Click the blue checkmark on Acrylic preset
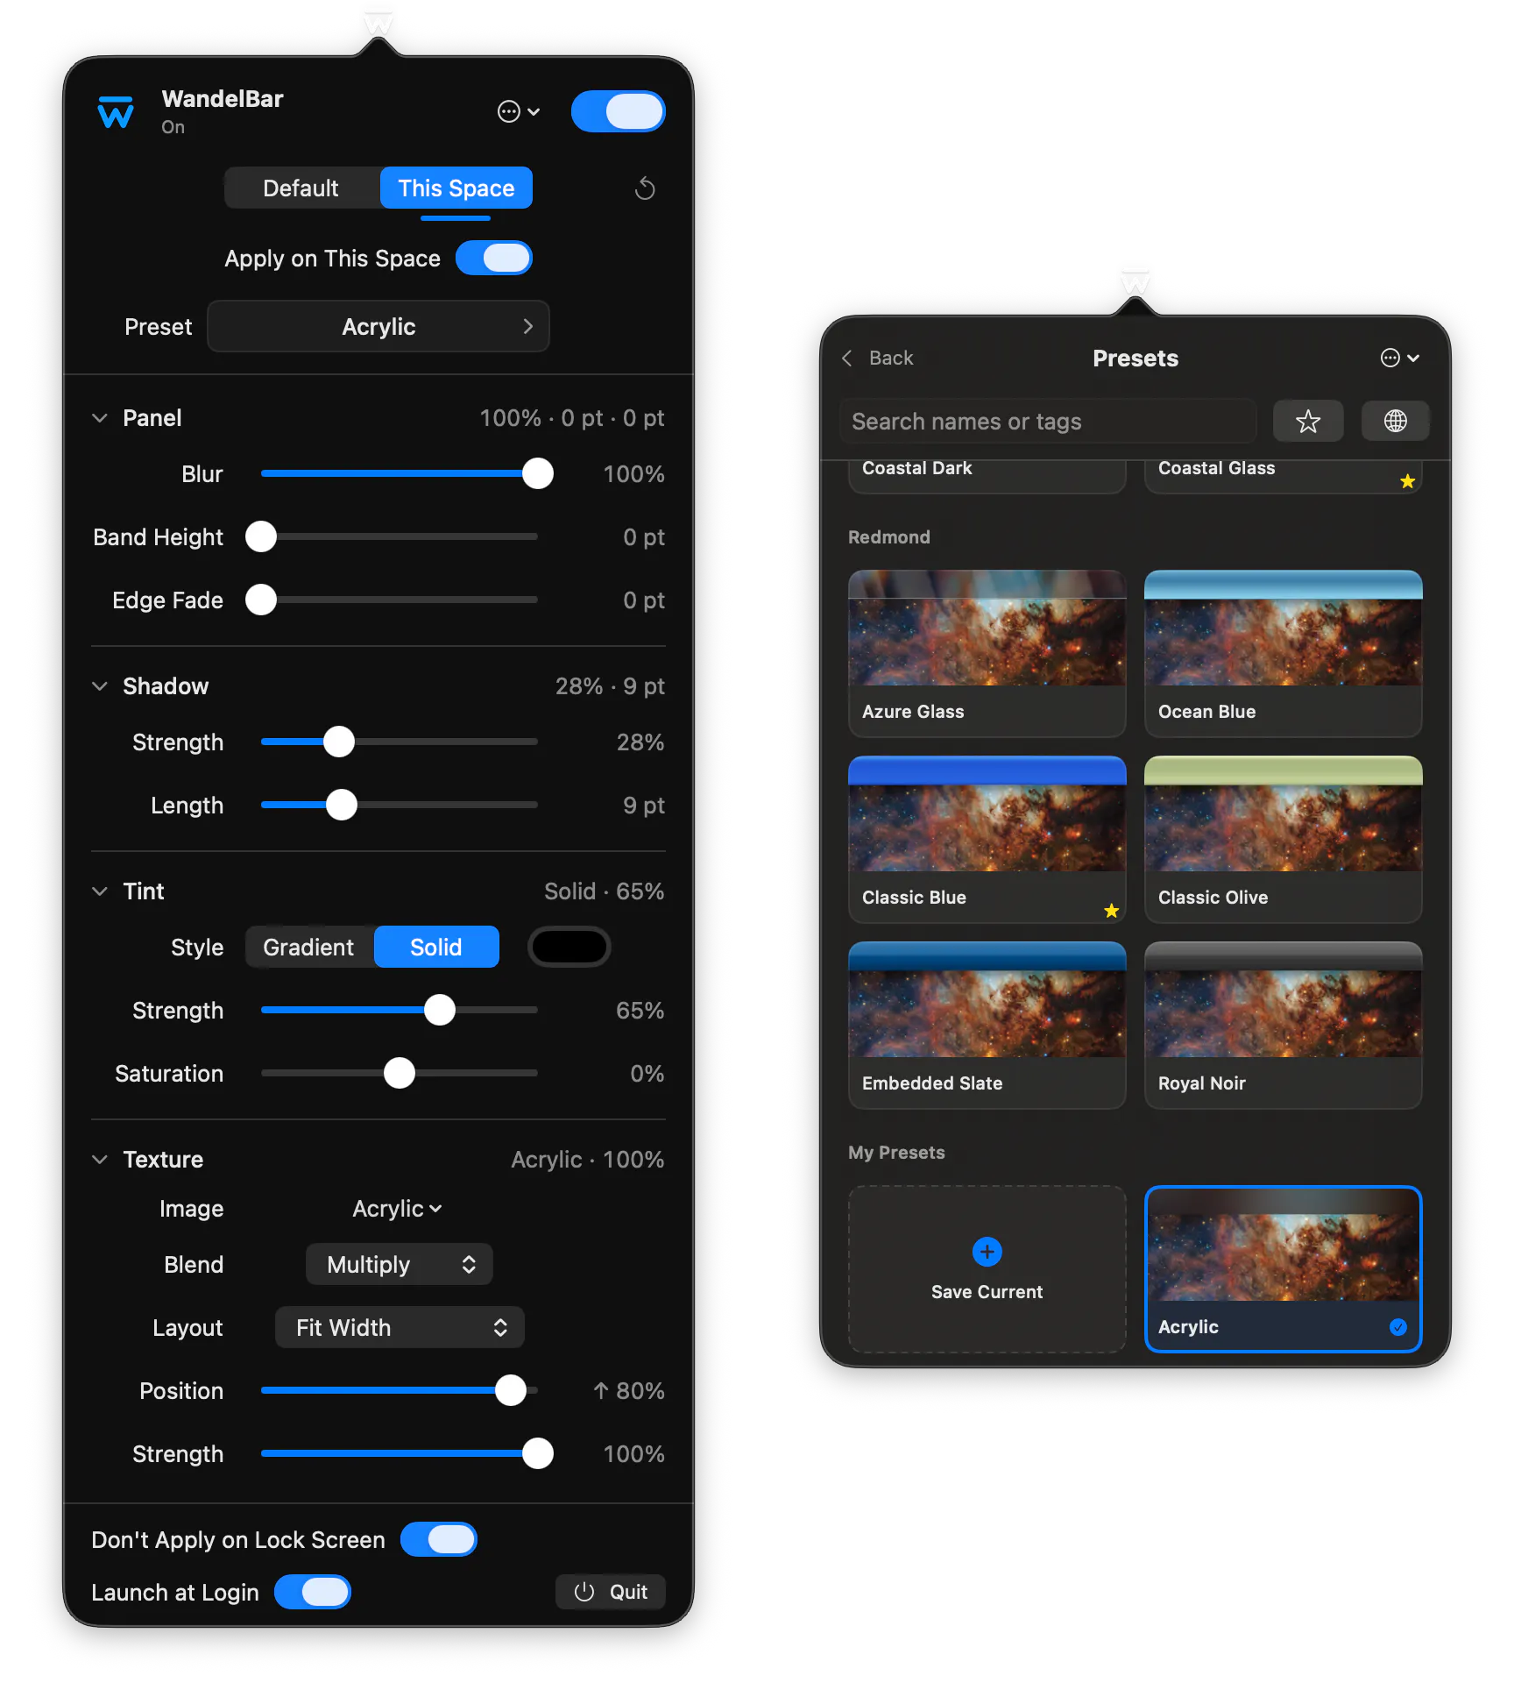The image size is (1514, 1697). click(x=1398, y=1327)
